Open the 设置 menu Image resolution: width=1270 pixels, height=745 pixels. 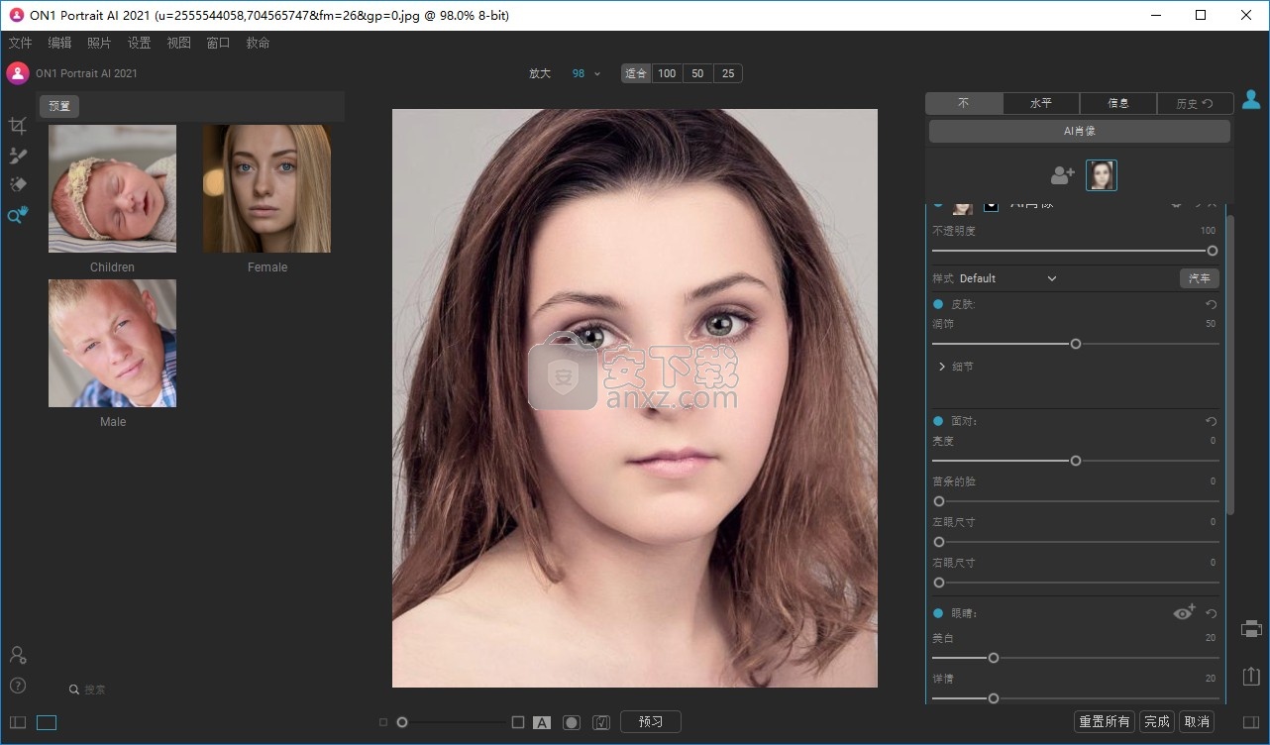click(x=139, y=43)
